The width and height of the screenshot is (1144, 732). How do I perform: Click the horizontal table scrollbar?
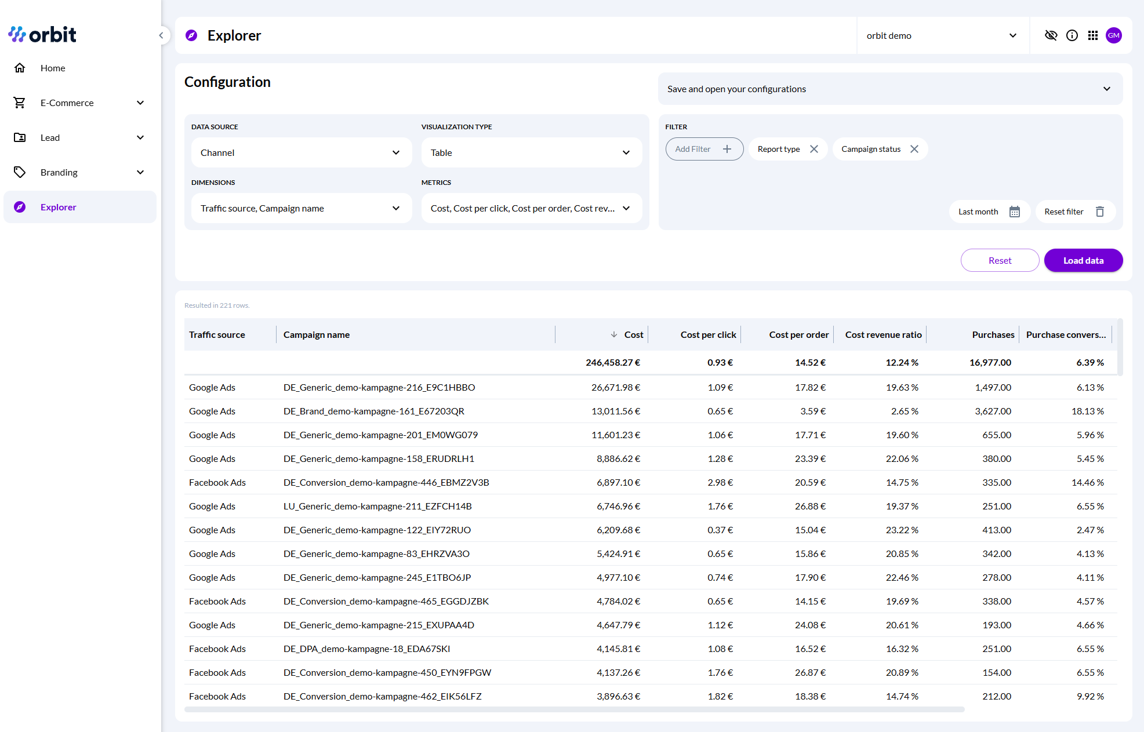click(574, 709)
